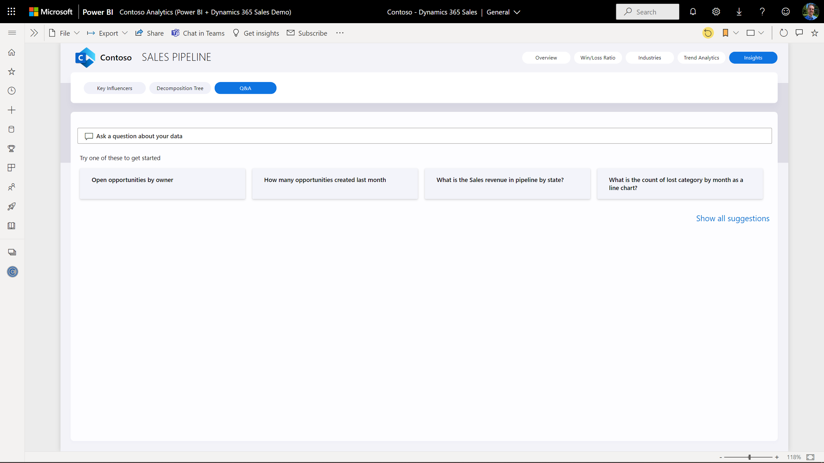Reset the report to default view

pyautogui.click(x=708, y=32)
